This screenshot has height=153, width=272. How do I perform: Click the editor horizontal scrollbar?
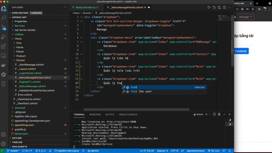coord(136,110)
